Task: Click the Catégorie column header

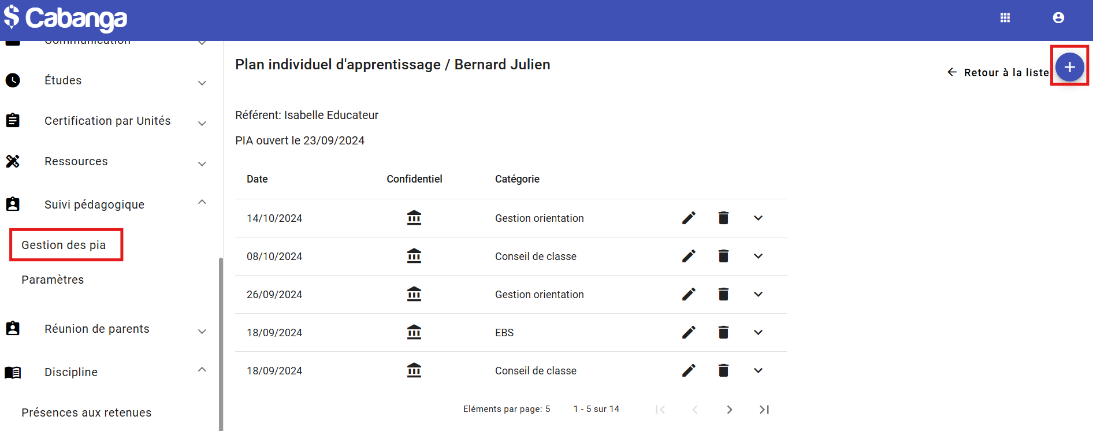Action: point(517,179)
